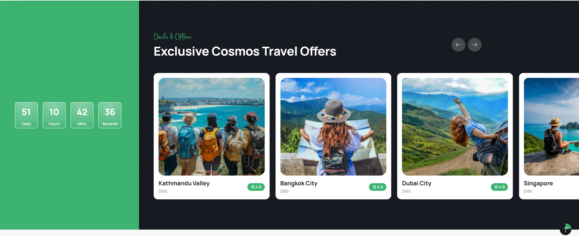Open the Singapore offer title
The height and width of the screenshot is (236, 579).
click(538, 183)
